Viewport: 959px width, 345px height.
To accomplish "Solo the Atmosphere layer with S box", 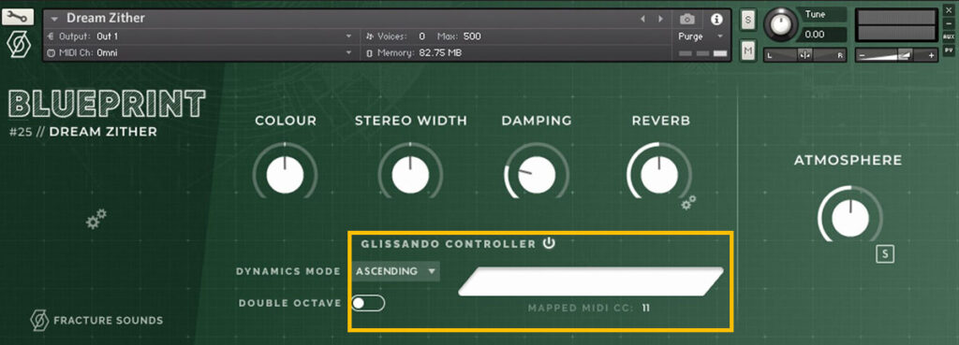I will tap(884, 254).
